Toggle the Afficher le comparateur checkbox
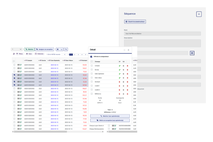Screen dimensions: 213x142 click(91, 57)
